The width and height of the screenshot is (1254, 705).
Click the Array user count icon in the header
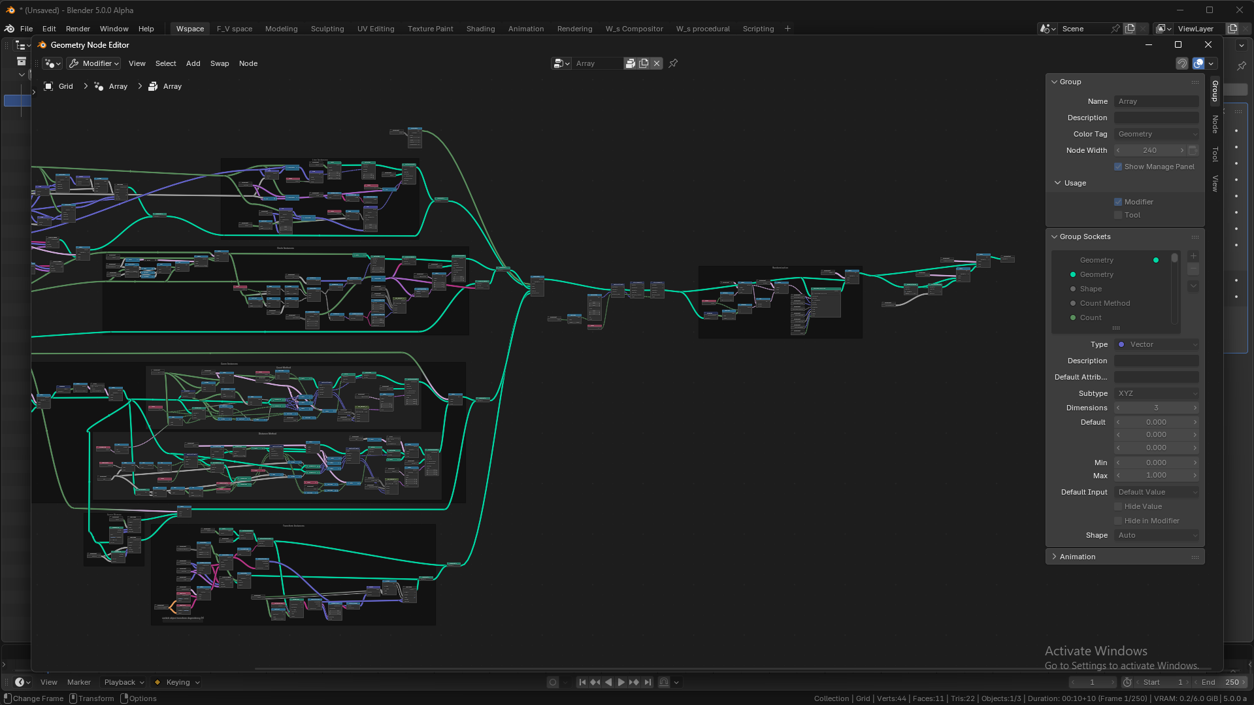631,63
